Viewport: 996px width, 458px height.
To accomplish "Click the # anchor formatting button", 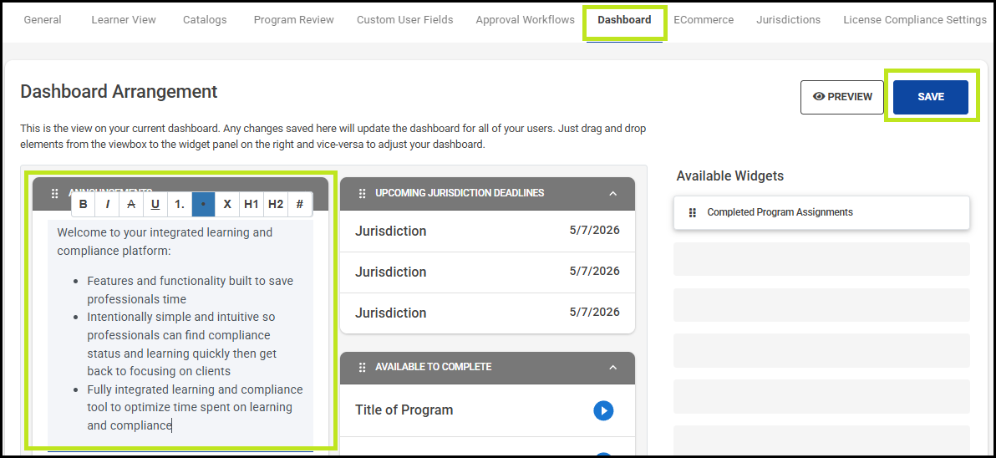I will click(300, 204).
